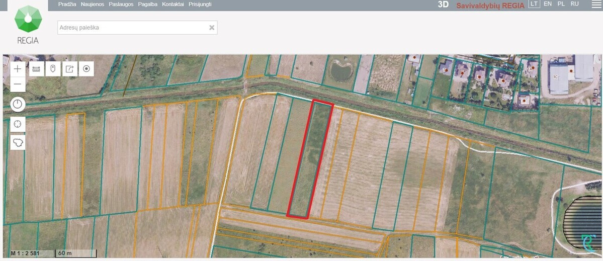The image size is (603, 261).
Task: Show full Lithuania extent outline icon
Action: [x=18, y=143]
